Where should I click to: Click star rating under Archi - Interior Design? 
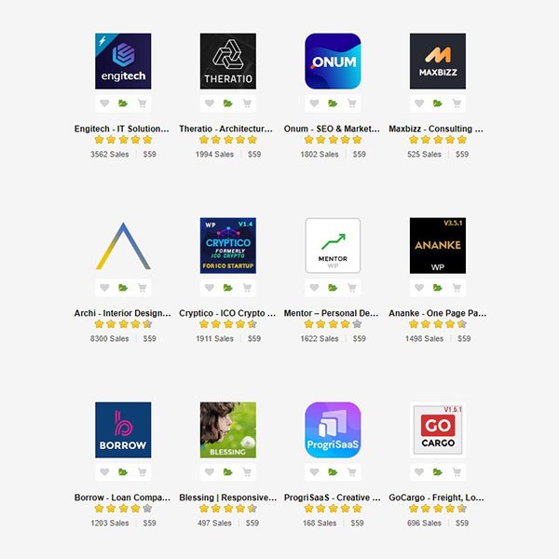(123, 324)
